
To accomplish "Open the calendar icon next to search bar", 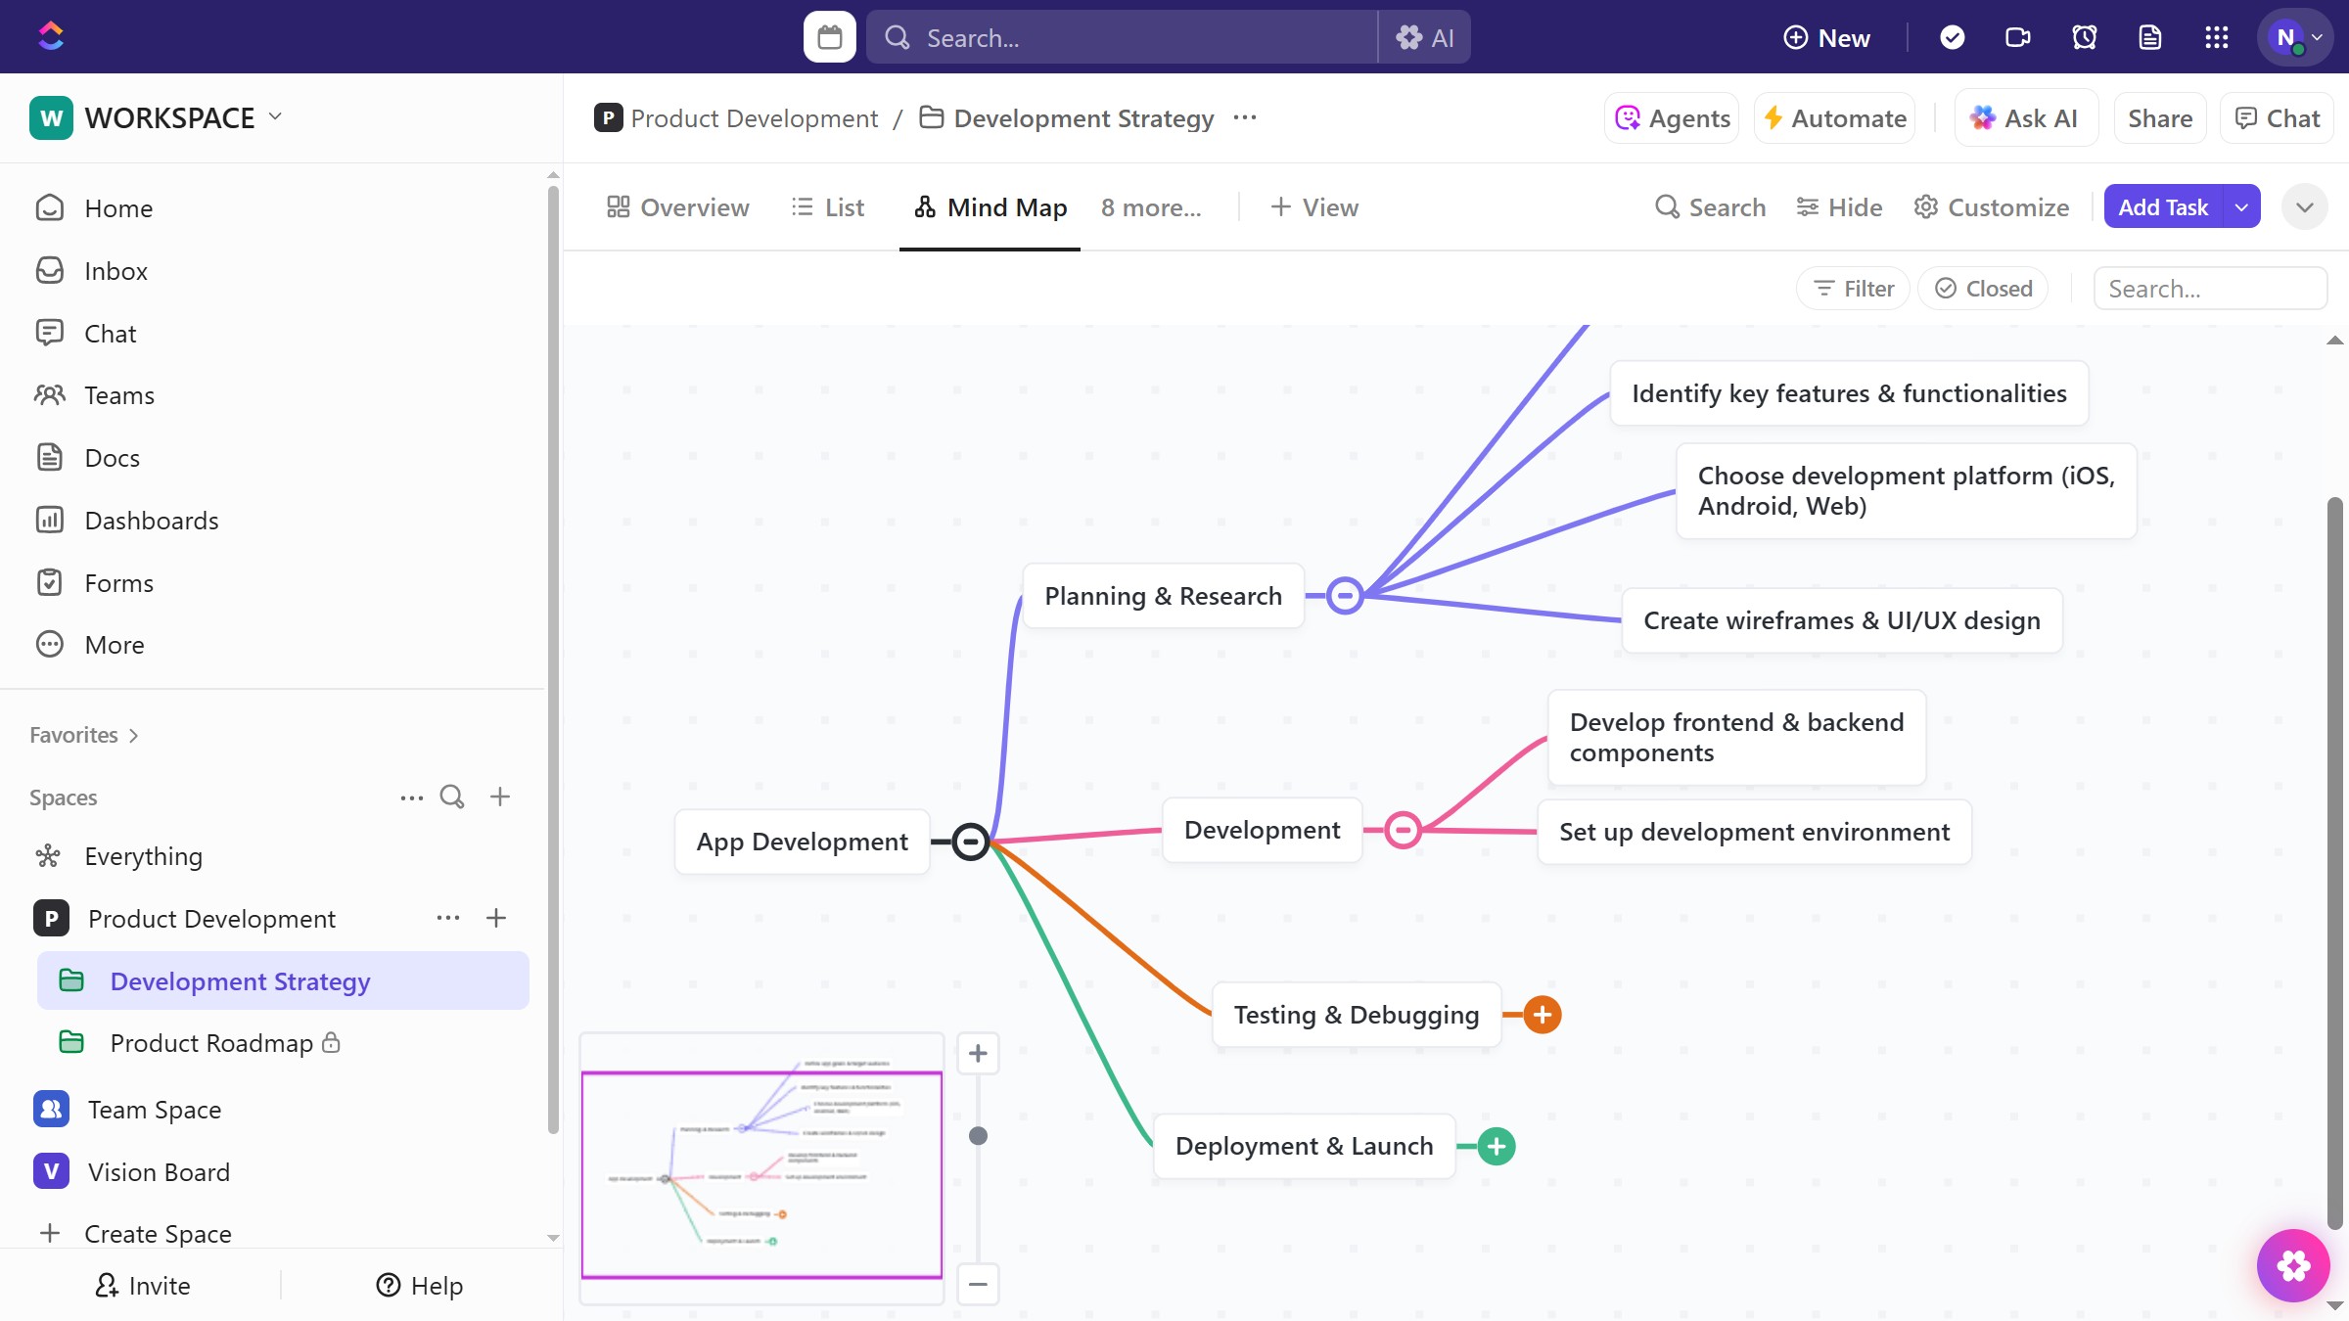I will 828,36.
